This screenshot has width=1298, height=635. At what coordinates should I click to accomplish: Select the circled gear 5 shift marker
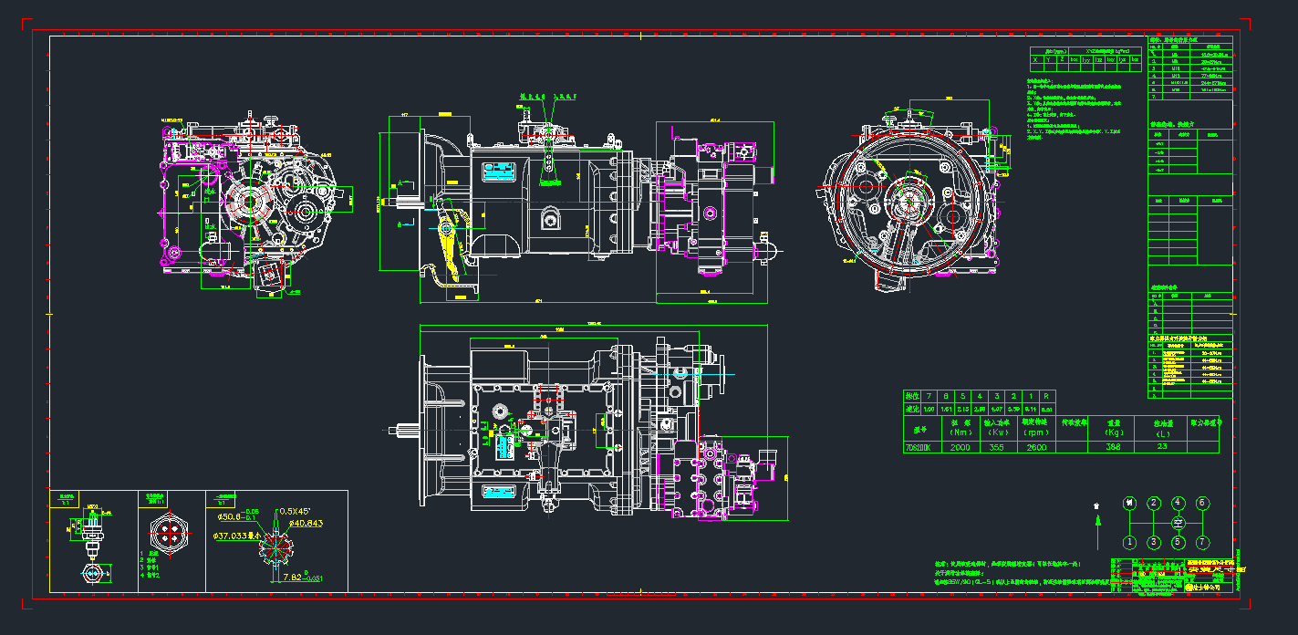[1178, 542]
